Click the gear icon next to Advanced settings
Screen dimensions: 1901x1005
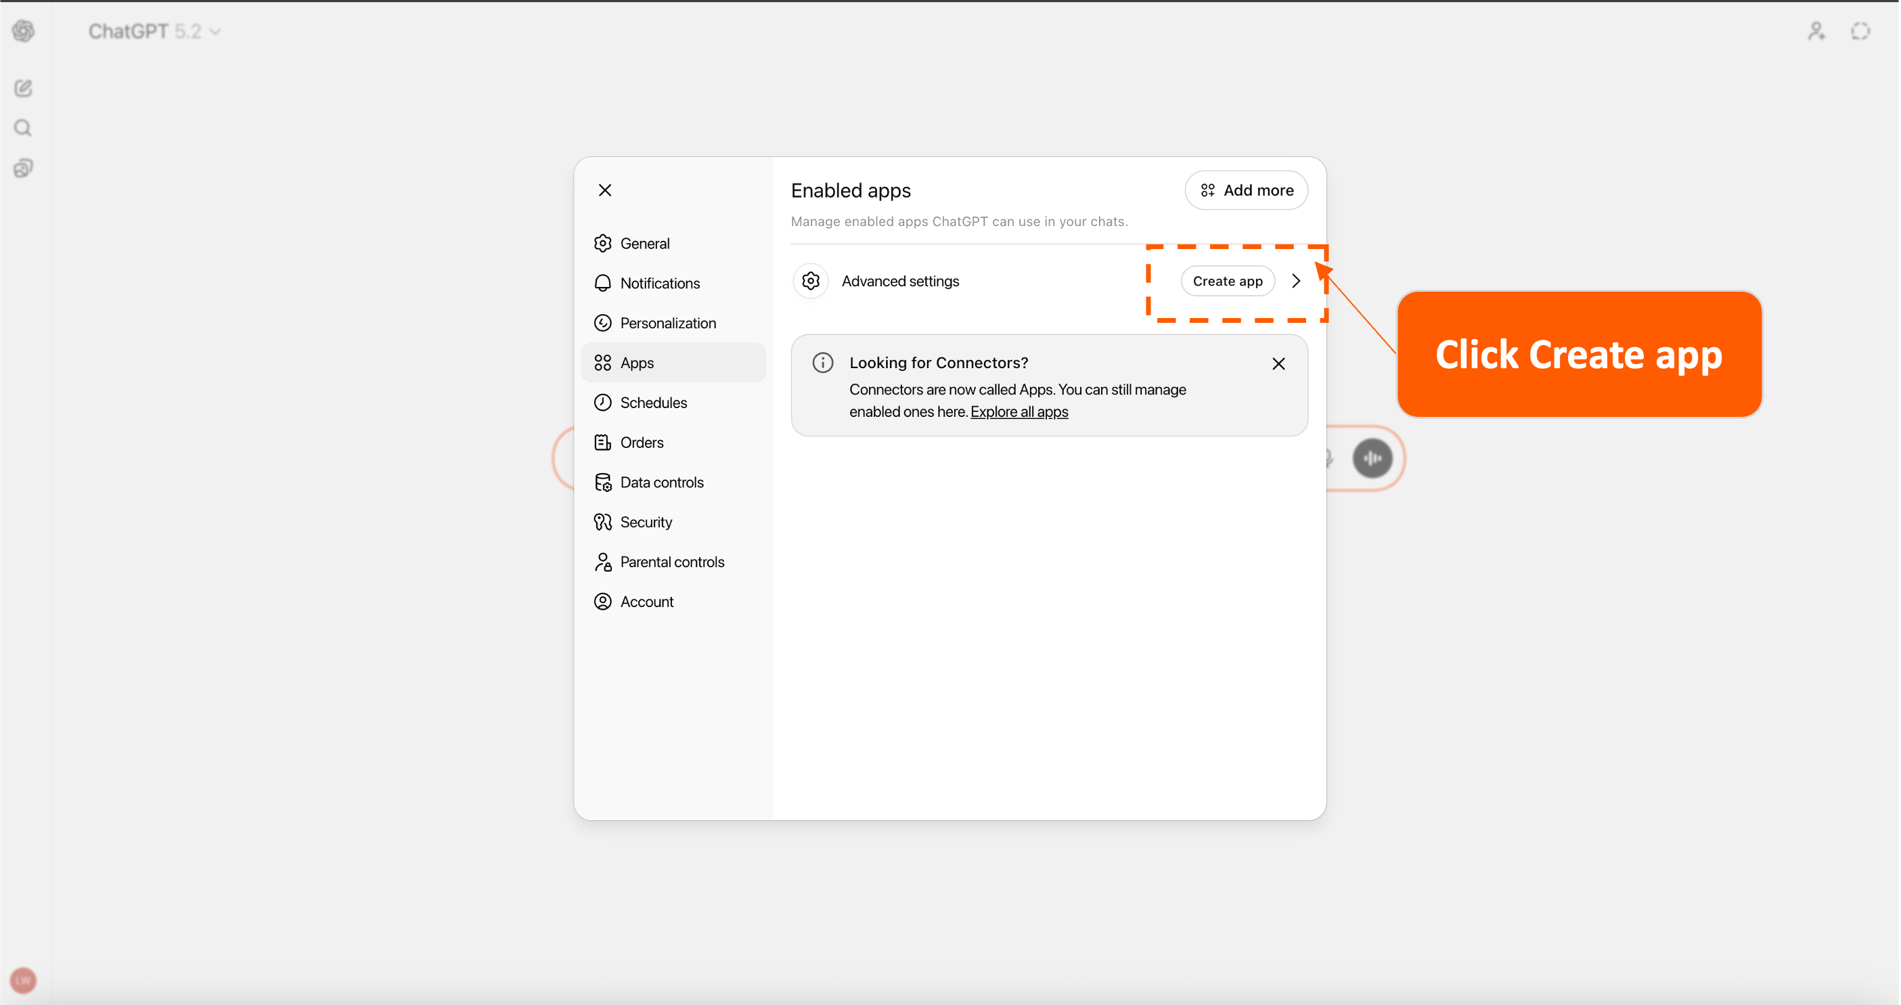click(810, 281)
